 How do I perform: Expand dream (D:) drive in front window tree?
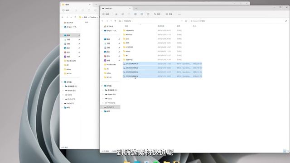click(103, 95)
